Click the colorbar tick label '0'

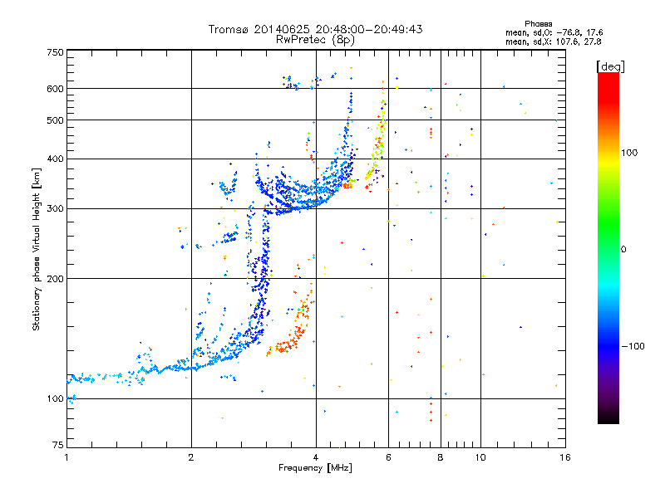(623, 250)
